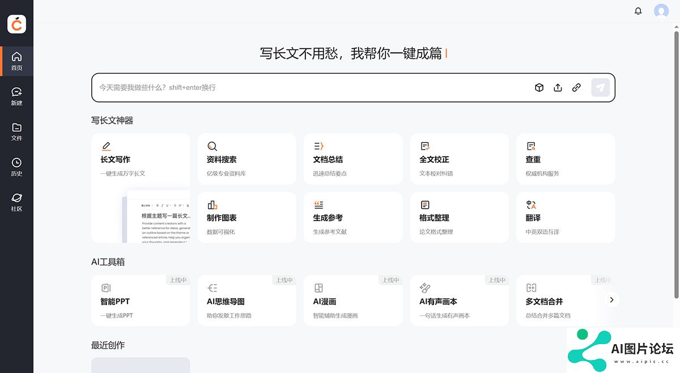
Task: Go to 首页 home in the sidebar
Action: 17,61
